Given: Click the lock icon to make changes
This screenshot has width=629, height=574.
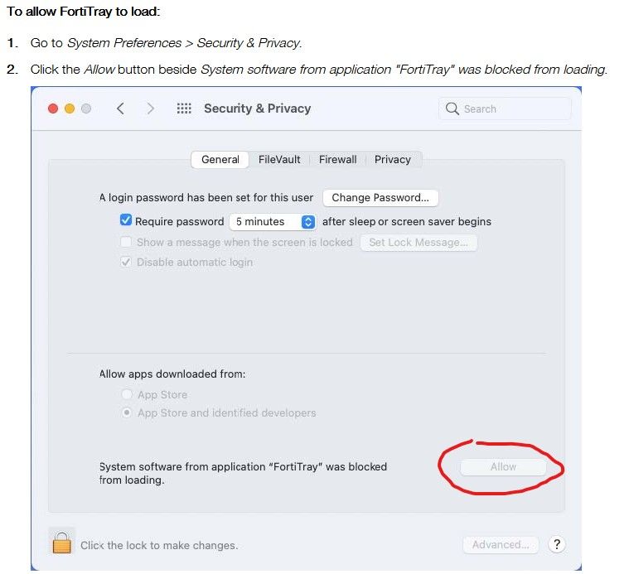Looking at the screenshot, I should [x=61, y=543].
